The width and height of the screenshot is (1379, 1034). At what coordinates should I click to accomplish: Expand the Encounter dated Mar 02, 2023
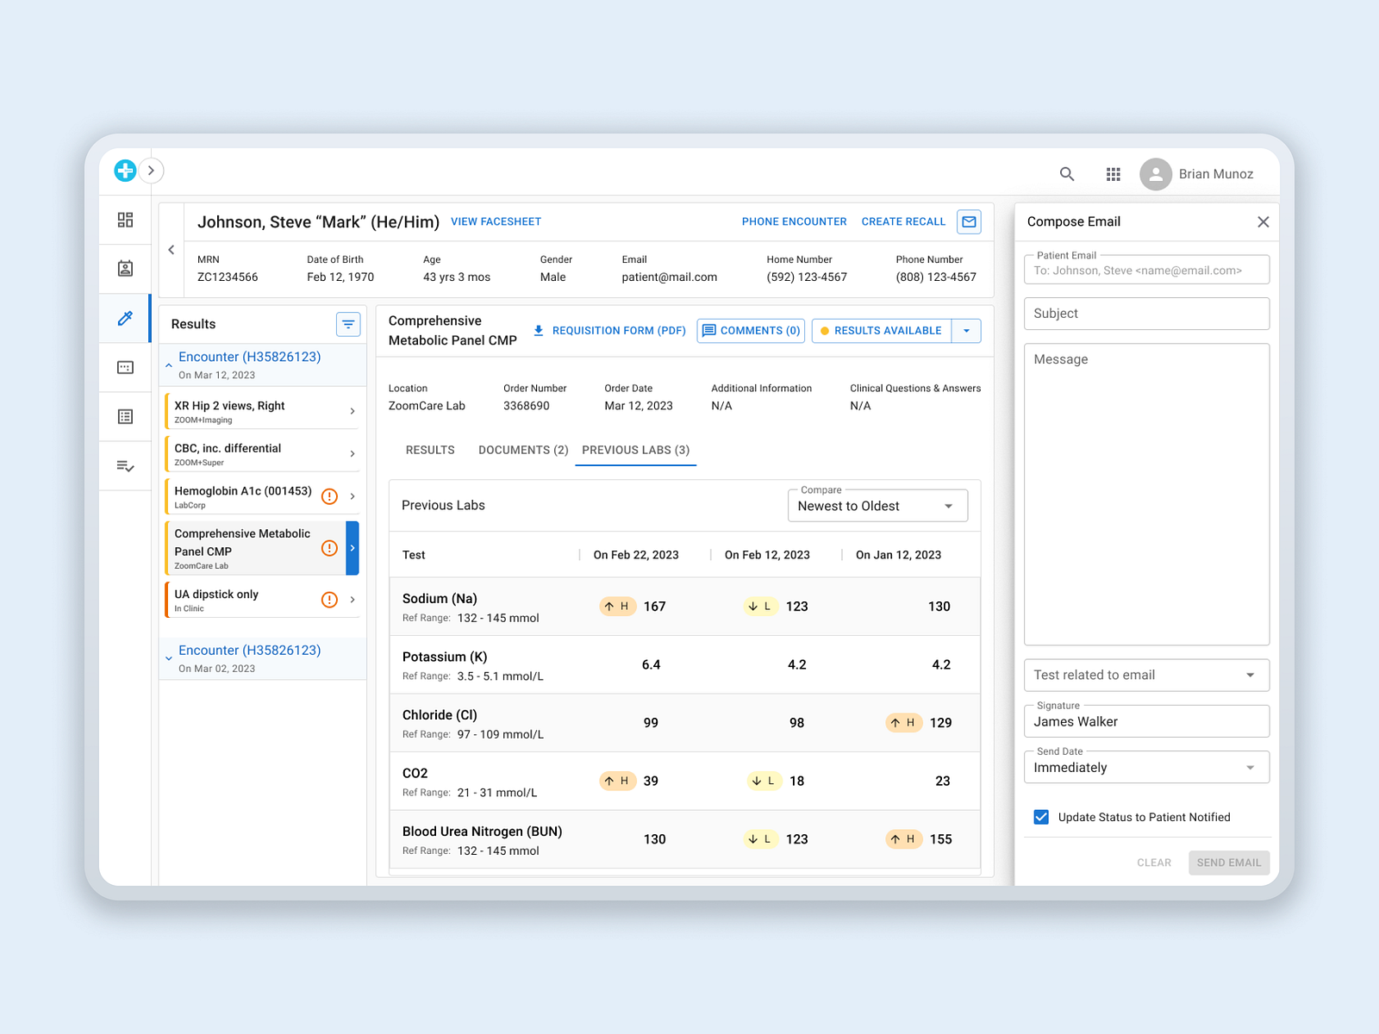pos(169,657)
